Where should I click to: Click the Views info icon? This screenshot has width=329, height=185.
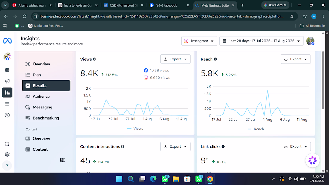point(95,59)
